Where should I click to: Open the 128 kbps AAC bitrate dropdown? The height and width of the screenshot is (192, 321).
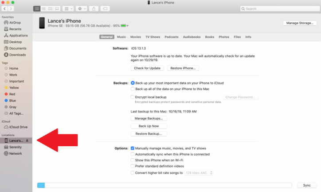(199, 173)
